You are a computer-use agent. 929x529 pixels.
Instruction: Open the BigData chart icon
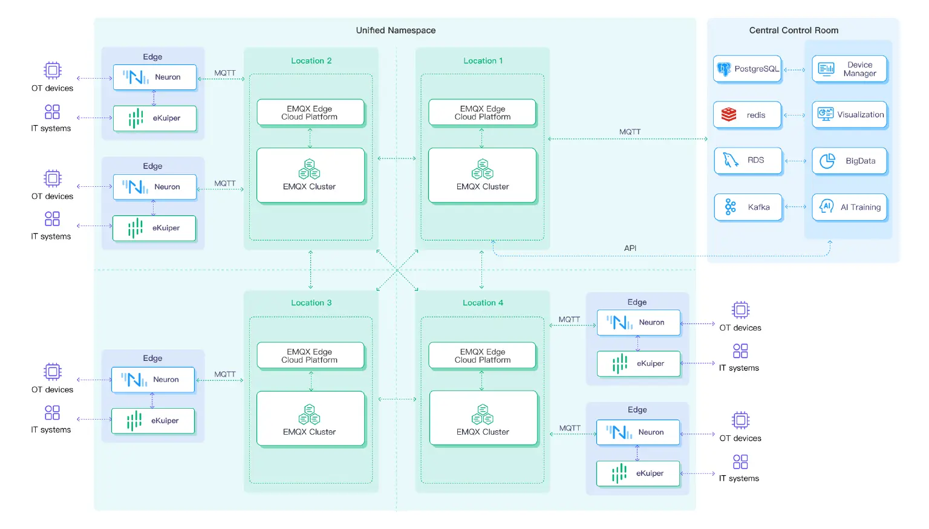[x=826, y=161]
